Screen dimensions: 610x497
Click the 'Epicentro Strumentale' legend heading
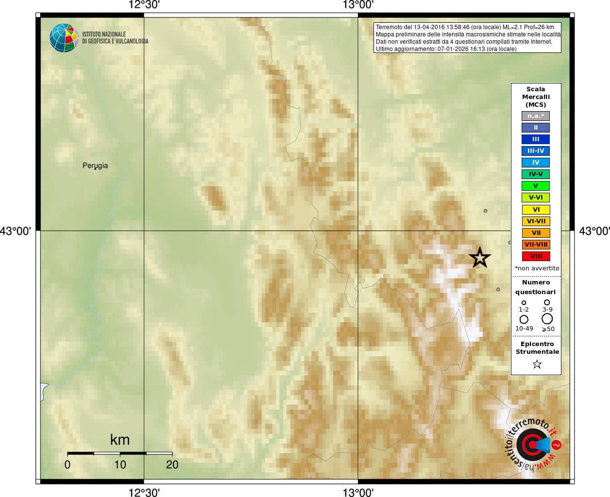537,348
